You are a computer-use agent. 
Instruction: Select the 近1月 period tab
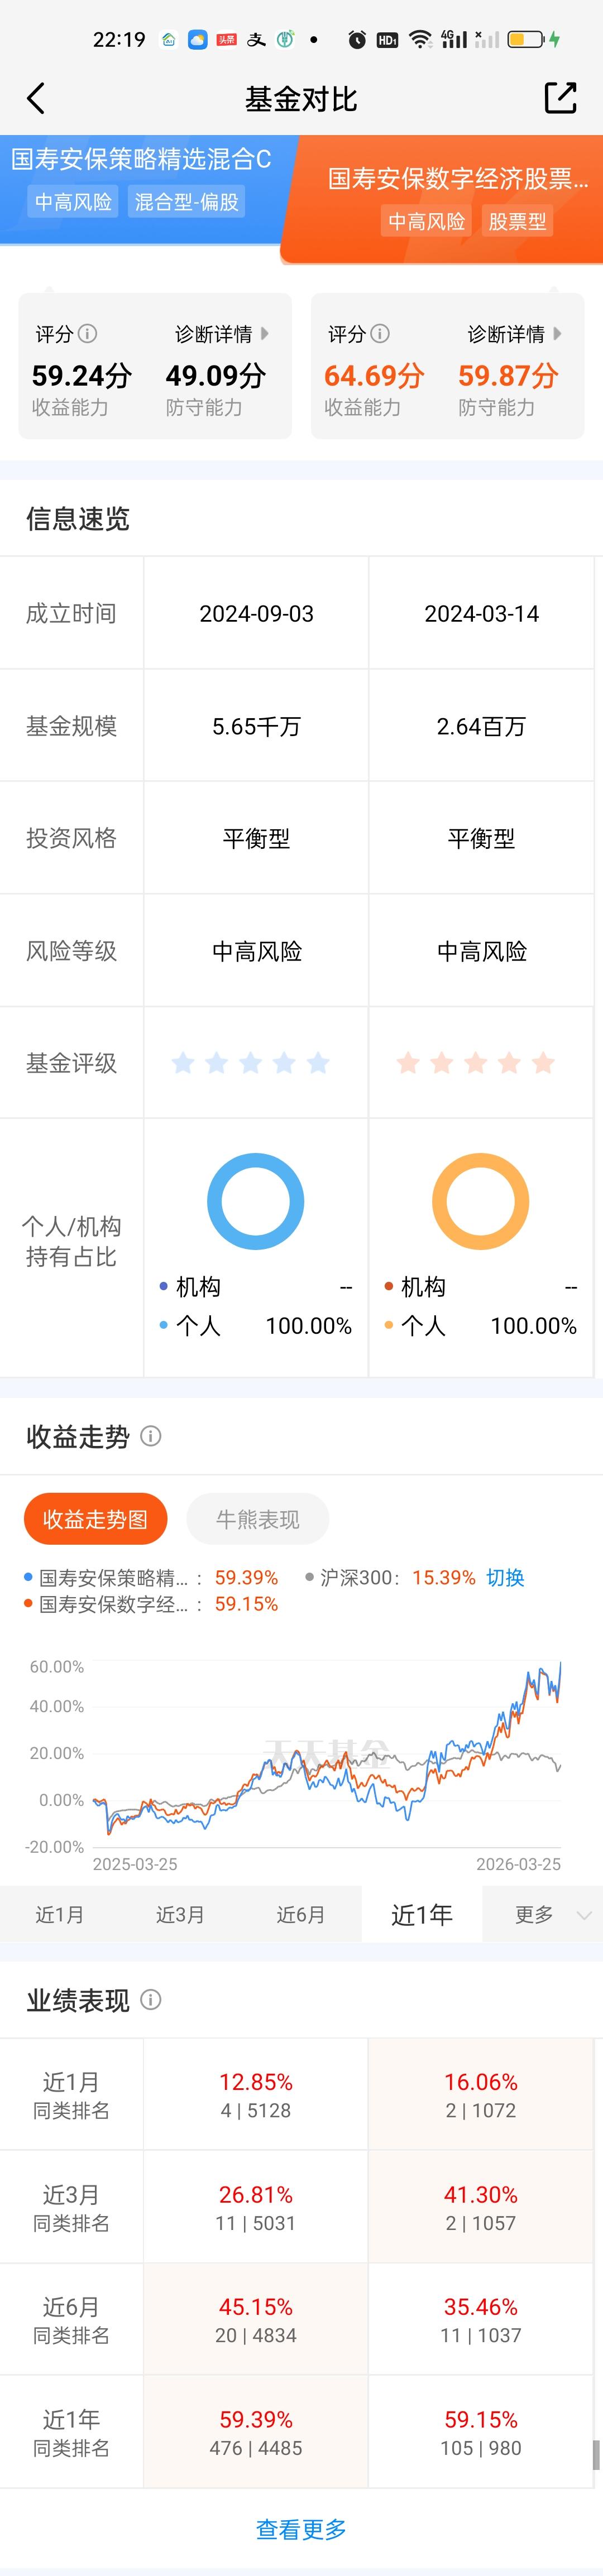60,1914
